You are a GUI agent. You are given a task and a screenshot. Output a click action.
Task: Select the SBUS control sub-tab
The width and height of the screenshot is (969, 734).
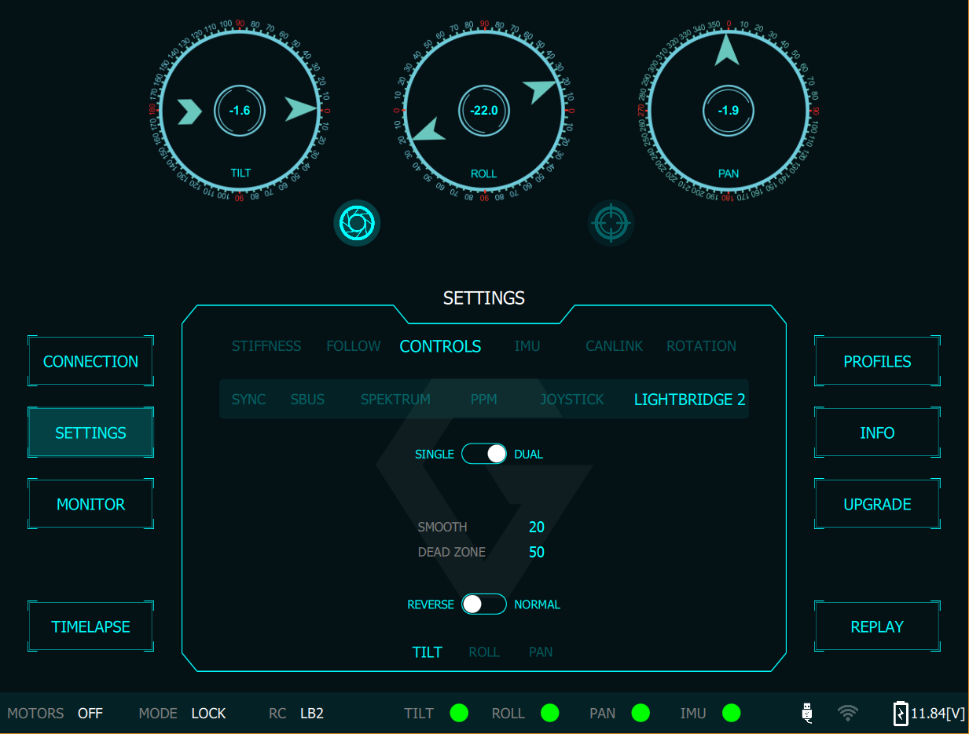click(307, 400)
